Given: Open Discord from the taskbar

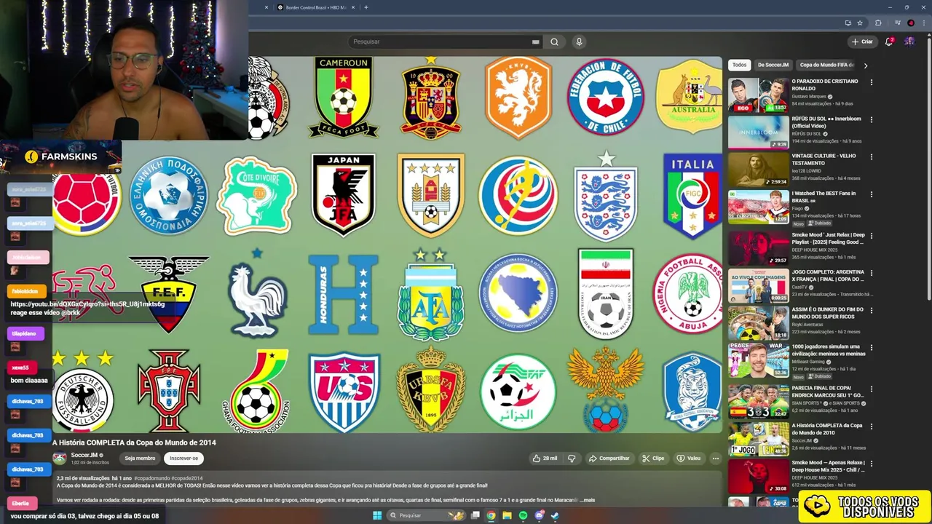Looking at the screenshot, I should (539, 515).
